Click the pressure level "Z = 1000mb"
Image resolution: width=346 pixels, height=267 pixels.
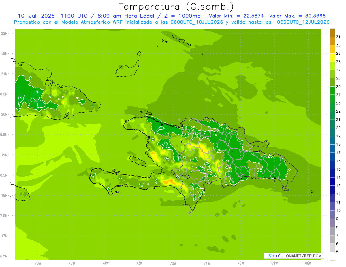(182, 16)
